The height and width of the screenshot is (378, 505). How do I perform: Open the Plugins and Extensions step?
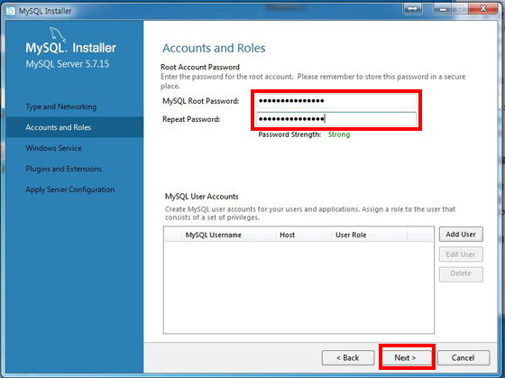click(x=63, y=169)
